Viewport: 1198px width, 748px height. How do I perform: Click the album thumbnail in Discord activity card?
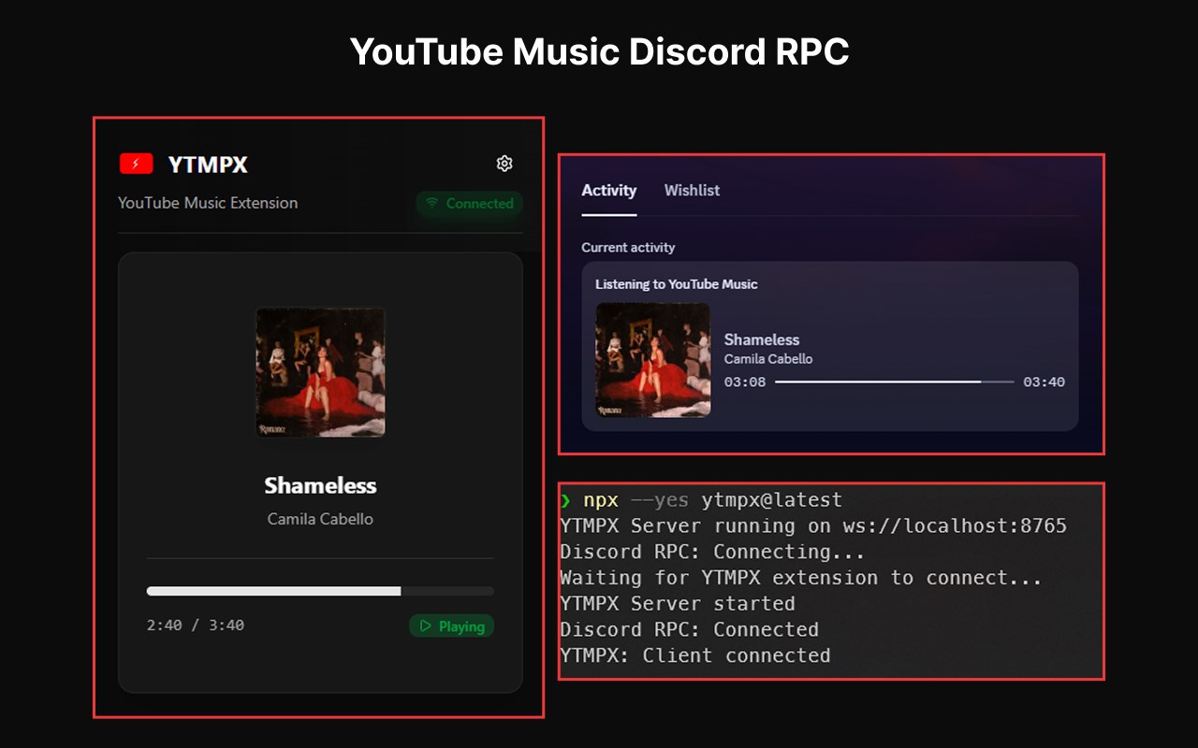coord(653,360)
